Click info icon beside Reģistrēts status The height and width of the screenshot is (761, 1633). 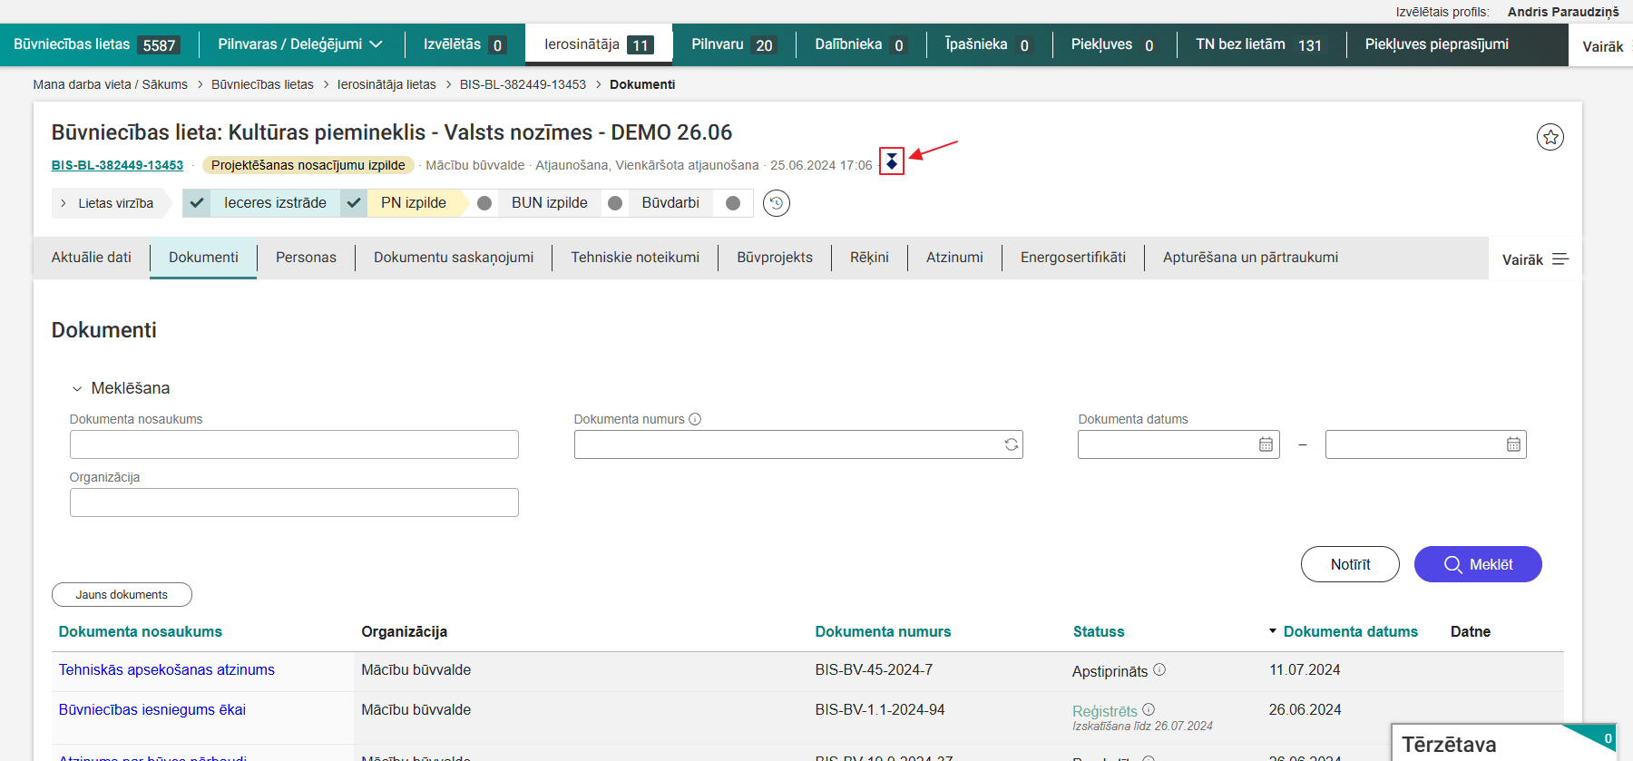tap(1149, 709)
